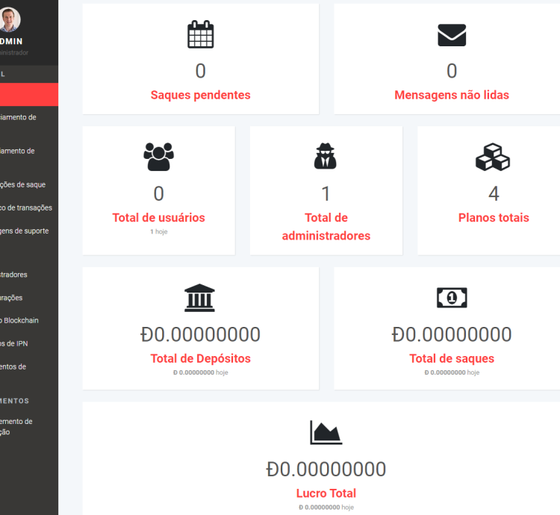This screenshot has height=515, width=560.
Task: Click the bank building icon for deposits
Action: pos(200,298)
